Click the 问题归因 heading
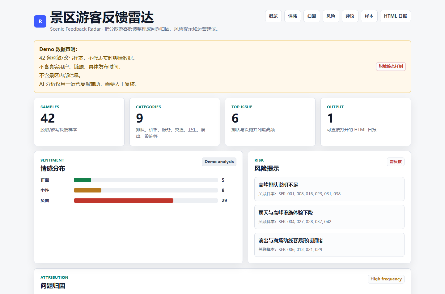This screenshot has height=294, width=445. click(x=53, y=286)
